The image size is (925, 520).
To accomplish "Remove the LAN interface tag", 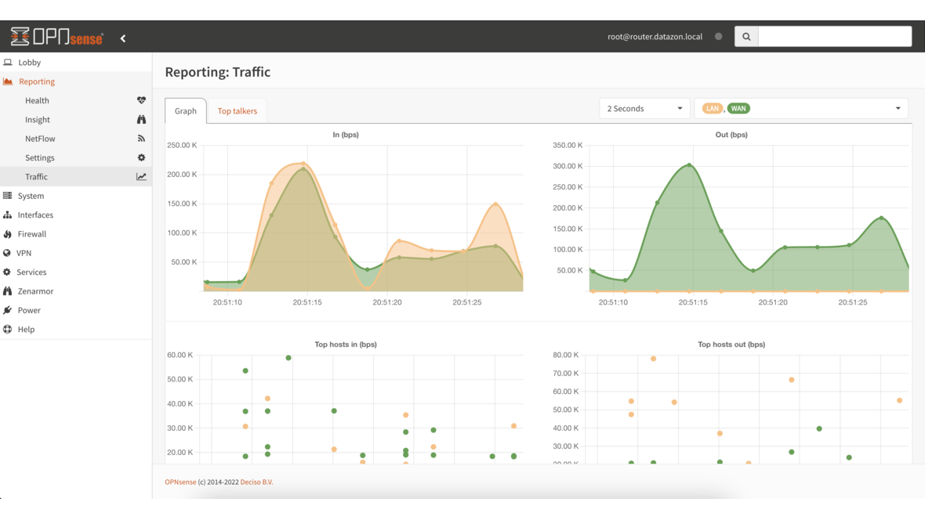I will 712,108.
